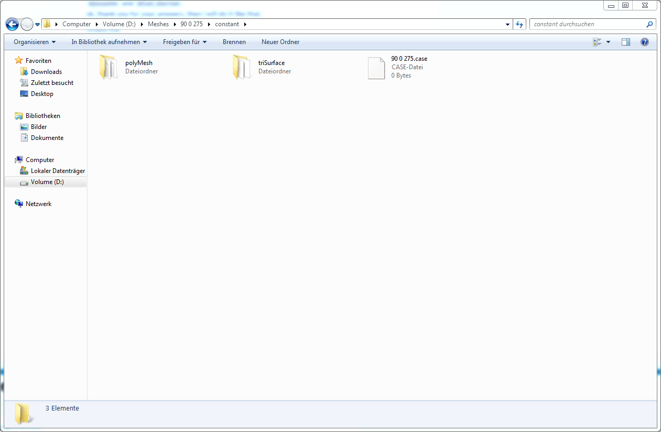Screen dimensions: 661x432
Task: Select the polyMesh folder name
Action: point(139,63)
